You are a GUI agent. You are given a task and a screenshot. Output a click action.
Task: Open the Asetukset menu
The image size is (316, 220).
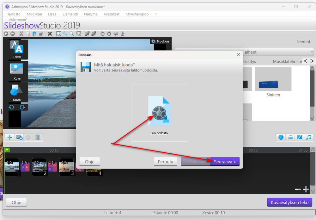coord(112,14)
